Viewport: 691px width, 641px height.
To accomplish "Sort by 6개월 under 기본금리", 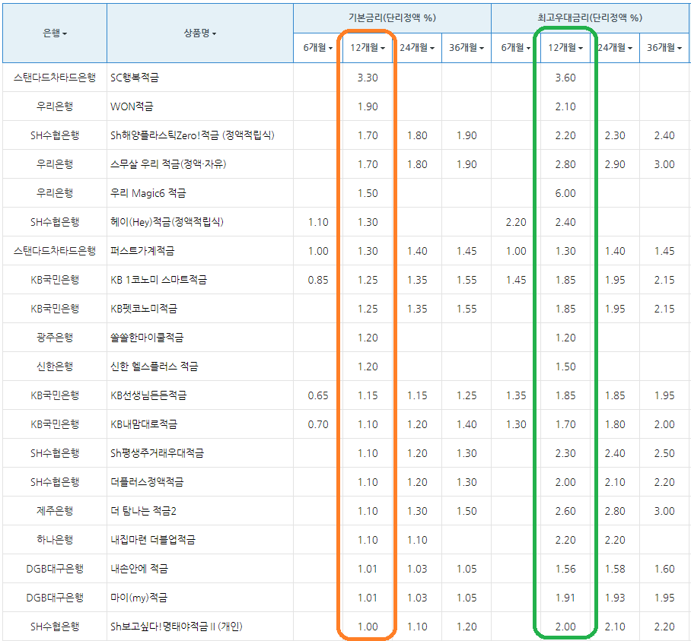I will point(318,48).
